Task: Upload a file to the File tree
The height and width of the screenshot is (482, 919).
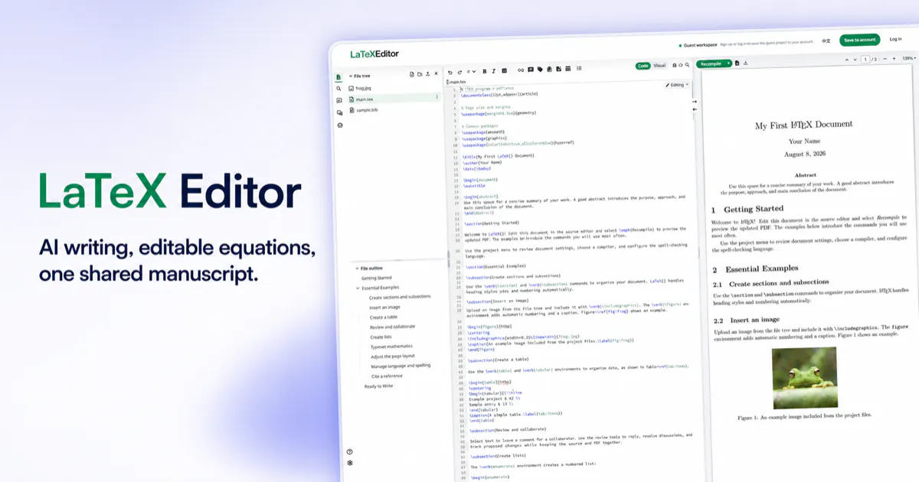Action: tap(428, 75)
